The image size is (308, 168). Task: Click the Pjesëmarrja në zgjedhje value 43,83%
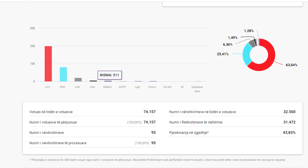click(289, 132)
